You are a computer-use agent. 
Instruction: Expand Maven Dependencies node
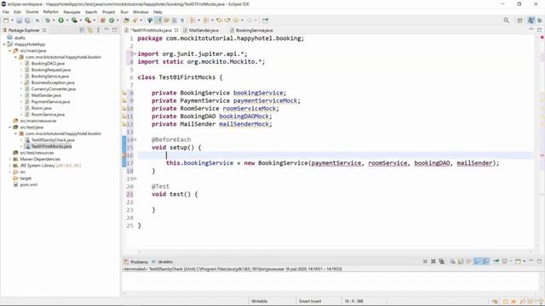(x=10, y=159)
